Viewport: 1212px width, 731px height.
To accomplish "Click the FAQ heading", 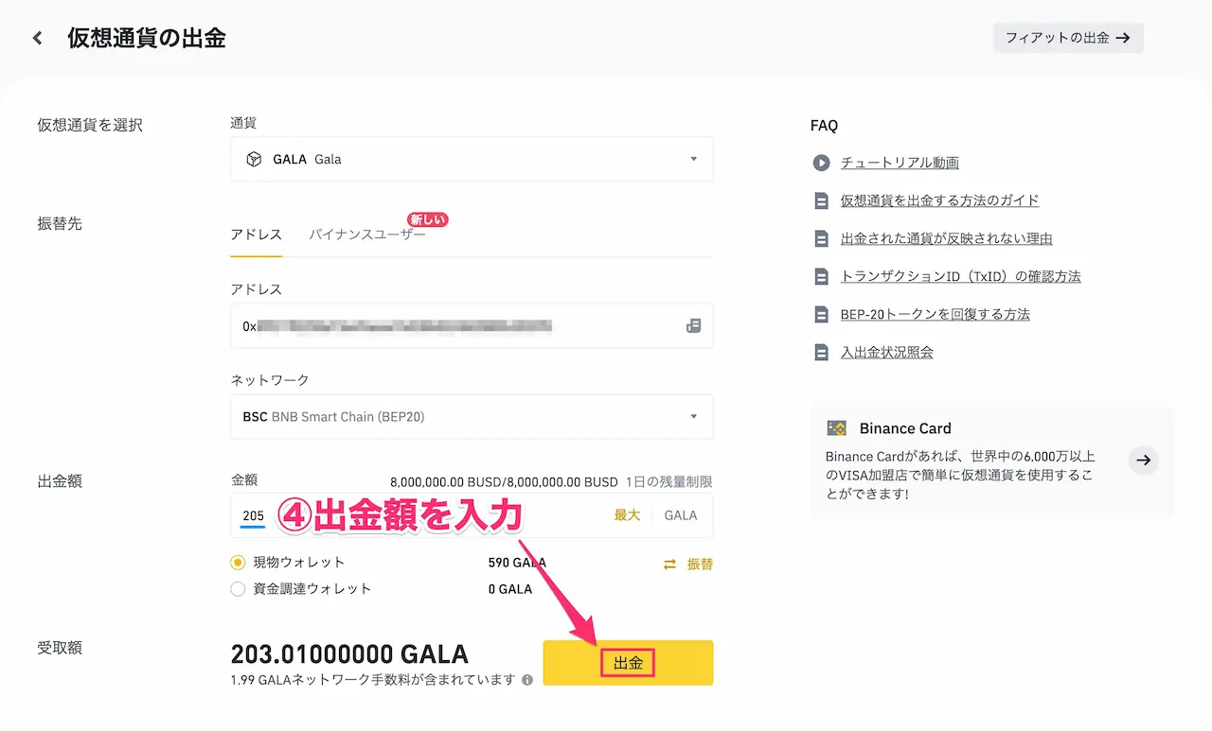I will 824,126.
